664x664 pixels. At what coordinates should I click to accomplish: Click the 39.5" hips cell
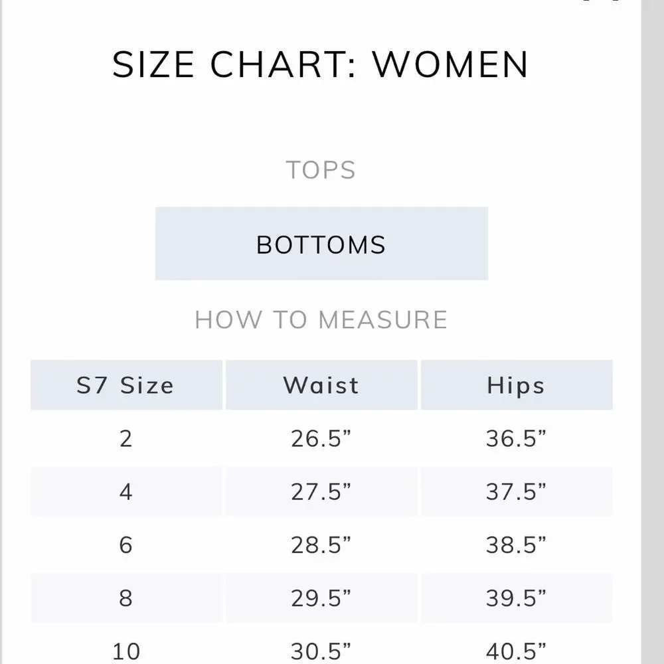pos(516,598)
